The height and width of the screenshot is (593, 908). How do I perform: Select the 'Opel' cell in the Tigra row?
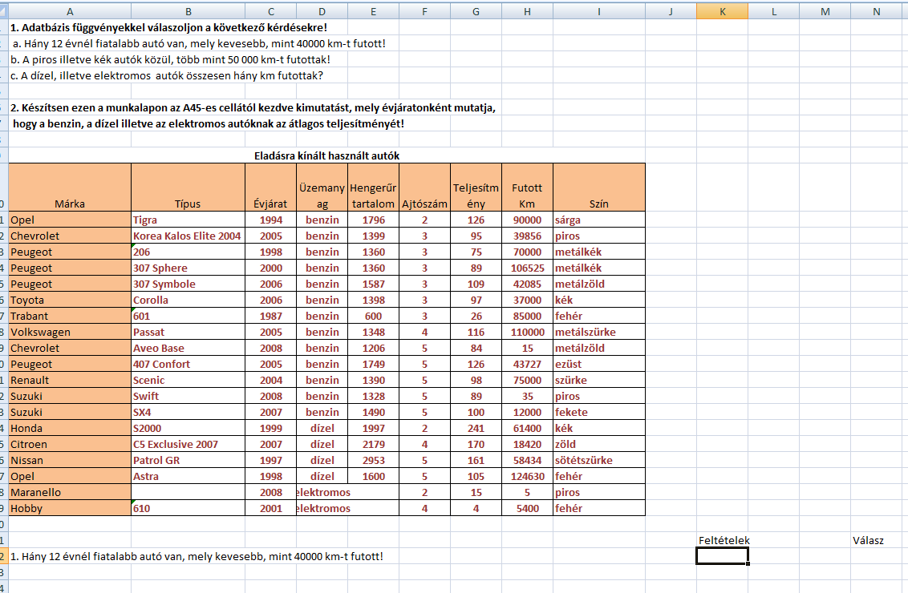click(x=70, y=220)
